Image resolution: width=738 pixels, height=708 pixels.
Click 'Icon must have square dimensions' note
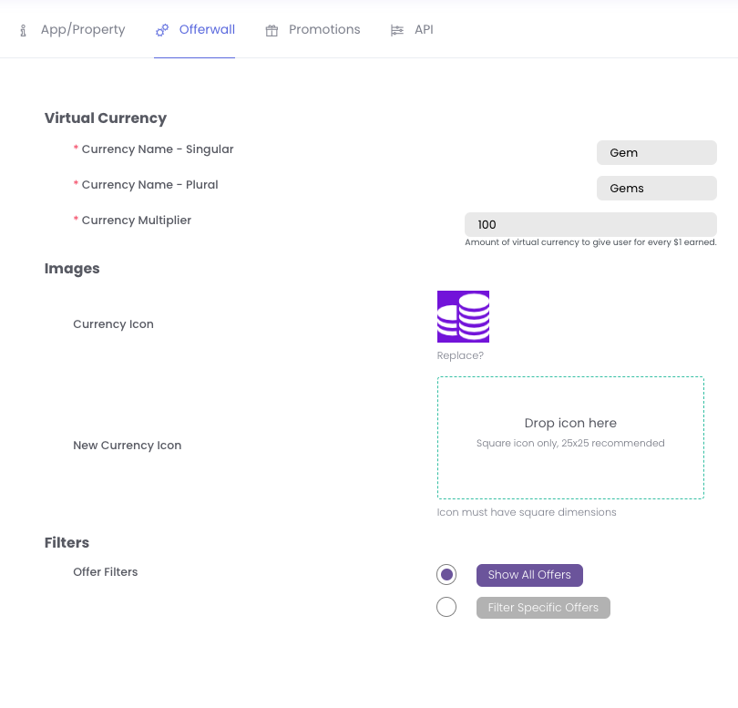coord(527,512)
